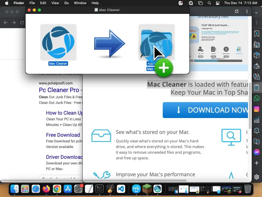Open the bookmarks star icon in browser sidebar
This screenshot has width=262, height=197.
[x=256, y=34]
